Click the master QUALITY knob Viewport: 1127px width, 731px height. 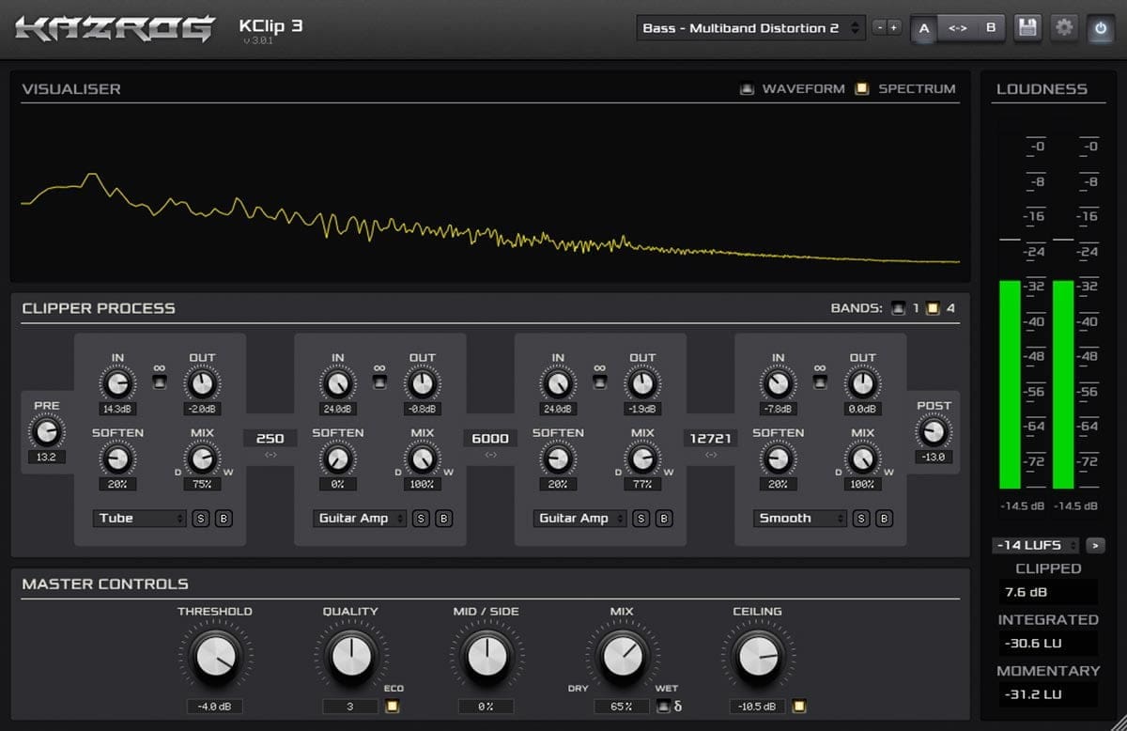[x=350, y=657]
